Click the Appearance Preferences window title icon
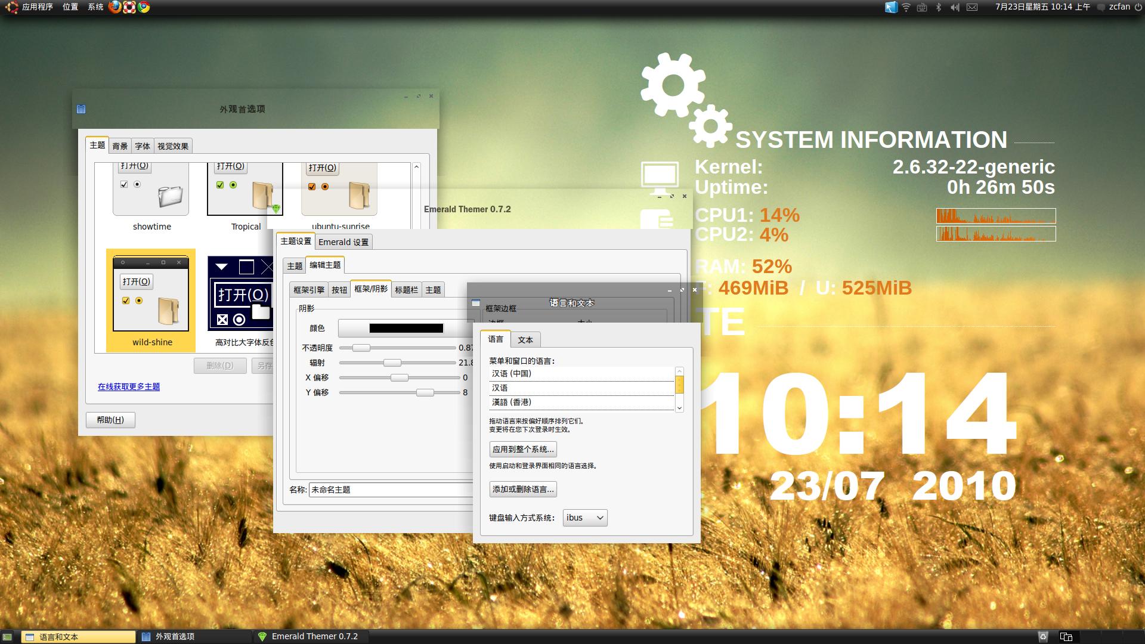Image resolution: width=1145 pixels, height=644 pixels. click(x=81, y=109)
